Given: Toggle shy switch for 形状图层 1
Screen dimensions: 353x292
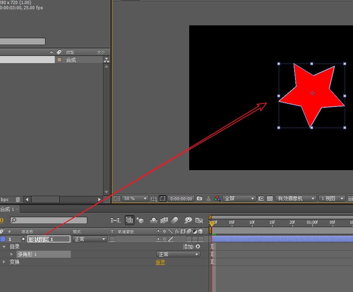Looking at the screenshot, I should click(158, 239).
